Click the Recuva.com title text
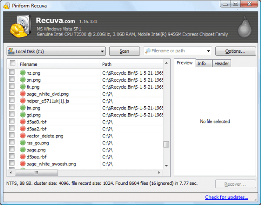The height and width of the screenshot is (205, 261). [x=55, y=21]
